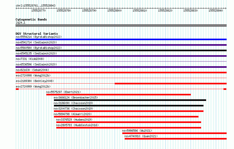Click ruler position 155528770
Screen dimensions: 234x149
click(x=38, y=11)
